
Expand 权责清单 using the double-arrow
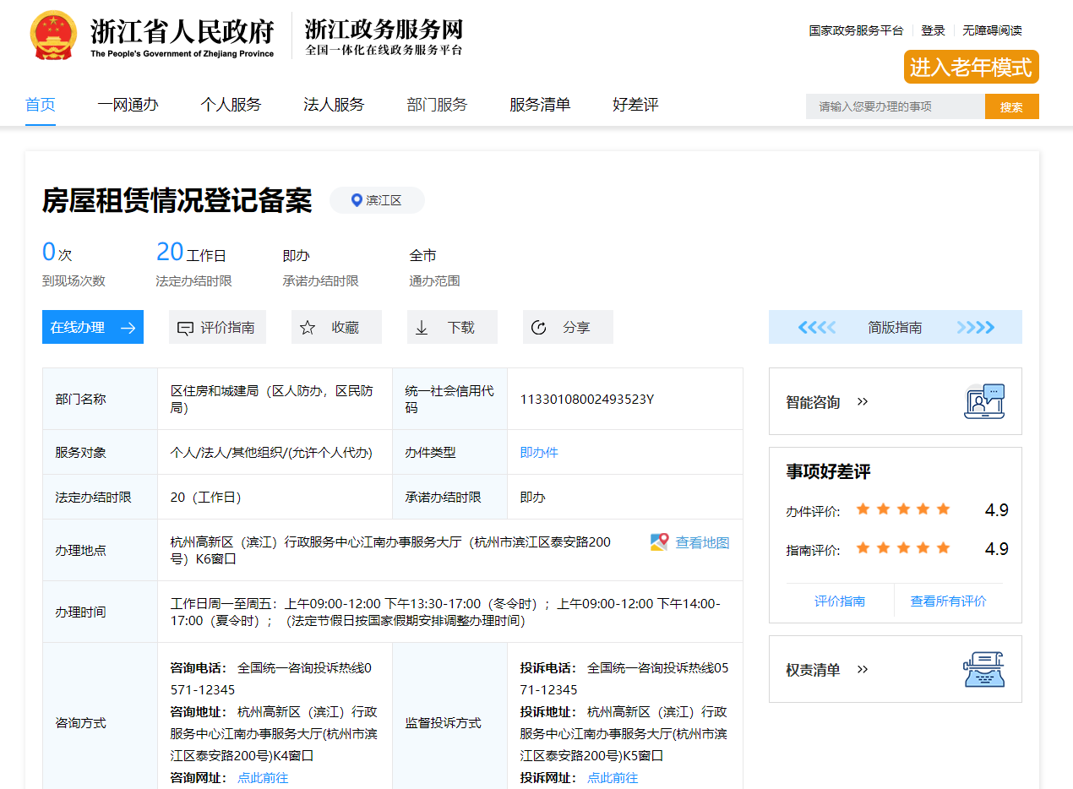(863, 670)
